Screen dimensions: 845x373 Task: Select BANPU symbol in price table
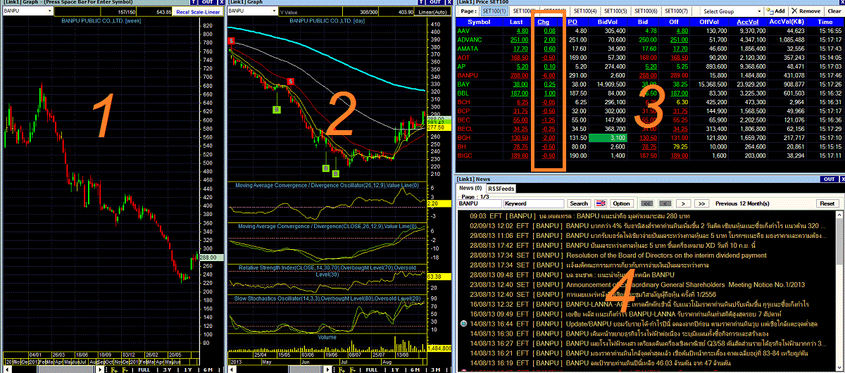pos(468,75)
